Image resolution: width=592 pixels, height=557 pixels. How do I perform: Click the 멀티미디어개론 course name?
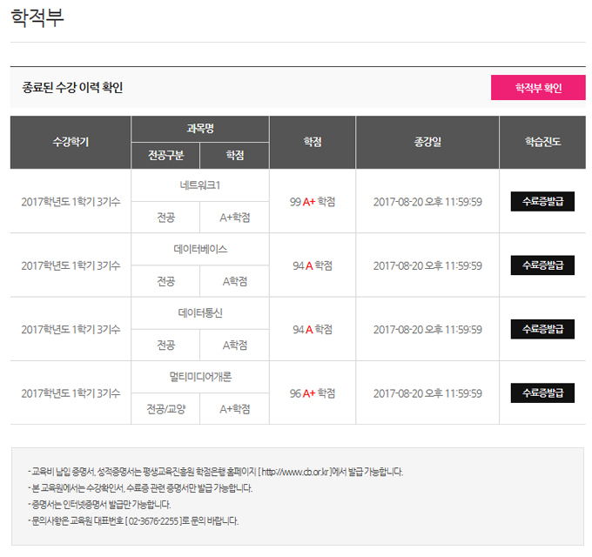tap(200, 377)
